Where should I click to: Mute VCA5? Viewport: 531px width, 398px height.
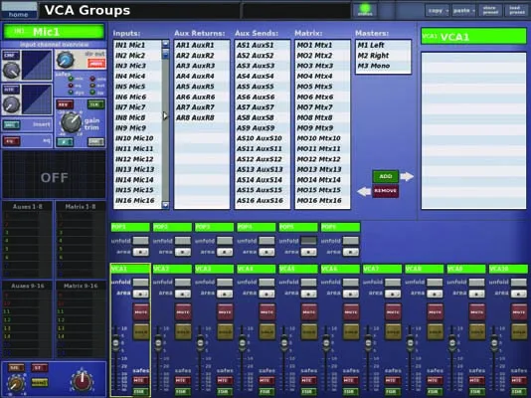pyautogui.click(x=309, y=312)
